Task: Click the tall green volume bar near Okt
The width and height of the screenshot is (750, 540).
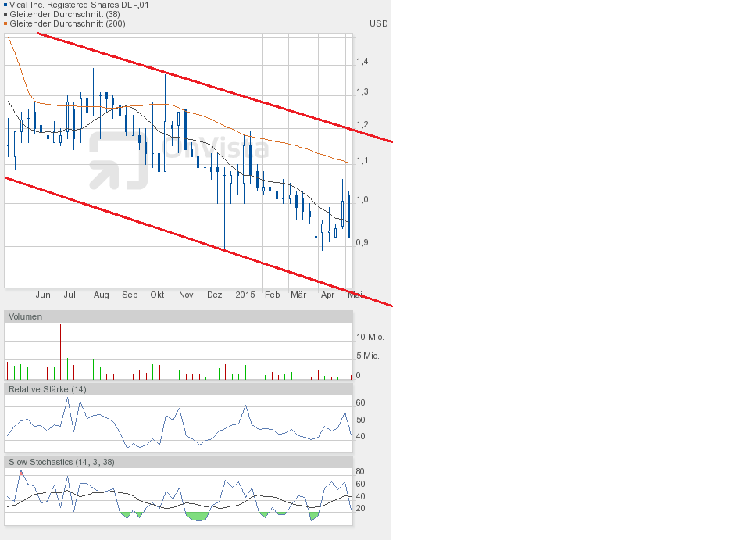Action: click(x=166, y=360)
